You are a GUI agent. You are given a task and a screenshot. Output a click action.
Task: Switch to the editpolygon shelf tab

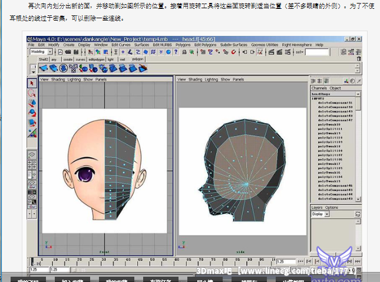click(x=96, y=59)
